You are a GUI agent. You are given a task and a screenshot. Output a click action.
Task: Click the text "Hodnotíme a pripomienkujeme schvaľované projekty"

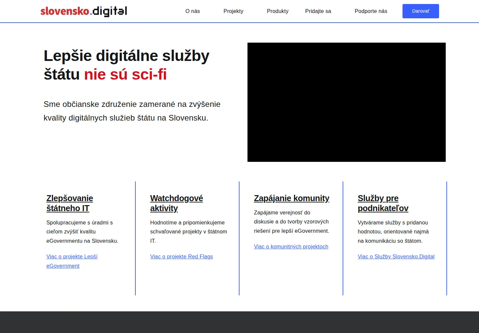[189, 231]
